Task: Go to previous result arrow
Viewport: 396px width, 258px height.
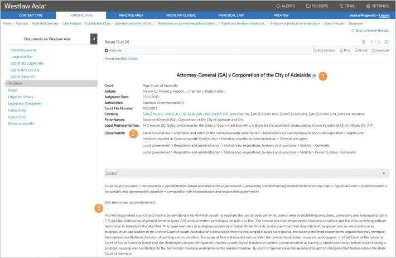Action: pyautogui.click(x=371, y=42)
